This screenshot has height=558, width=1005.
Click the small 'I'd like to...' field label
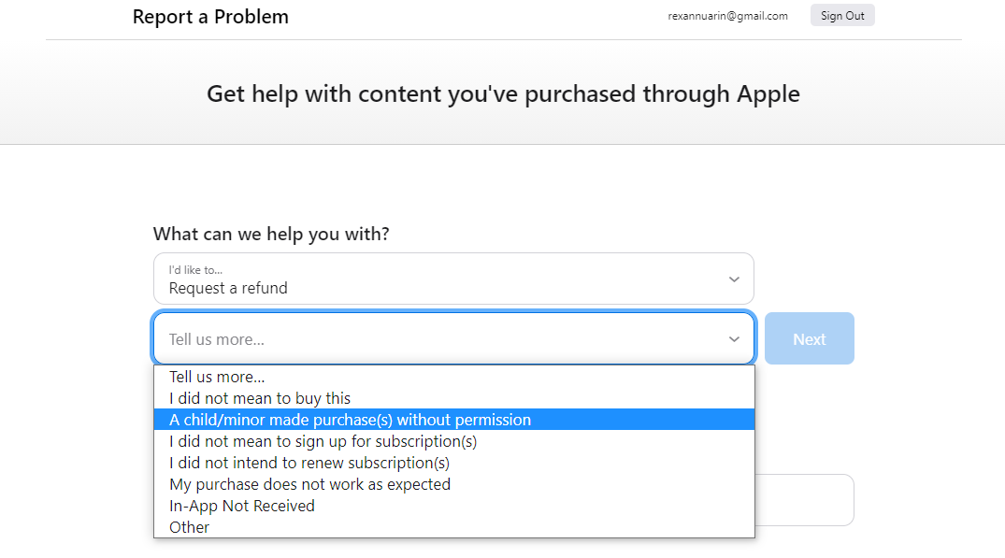coord(195,270)
